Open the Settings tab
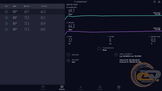Screen dimensions: 162x91 100,88
